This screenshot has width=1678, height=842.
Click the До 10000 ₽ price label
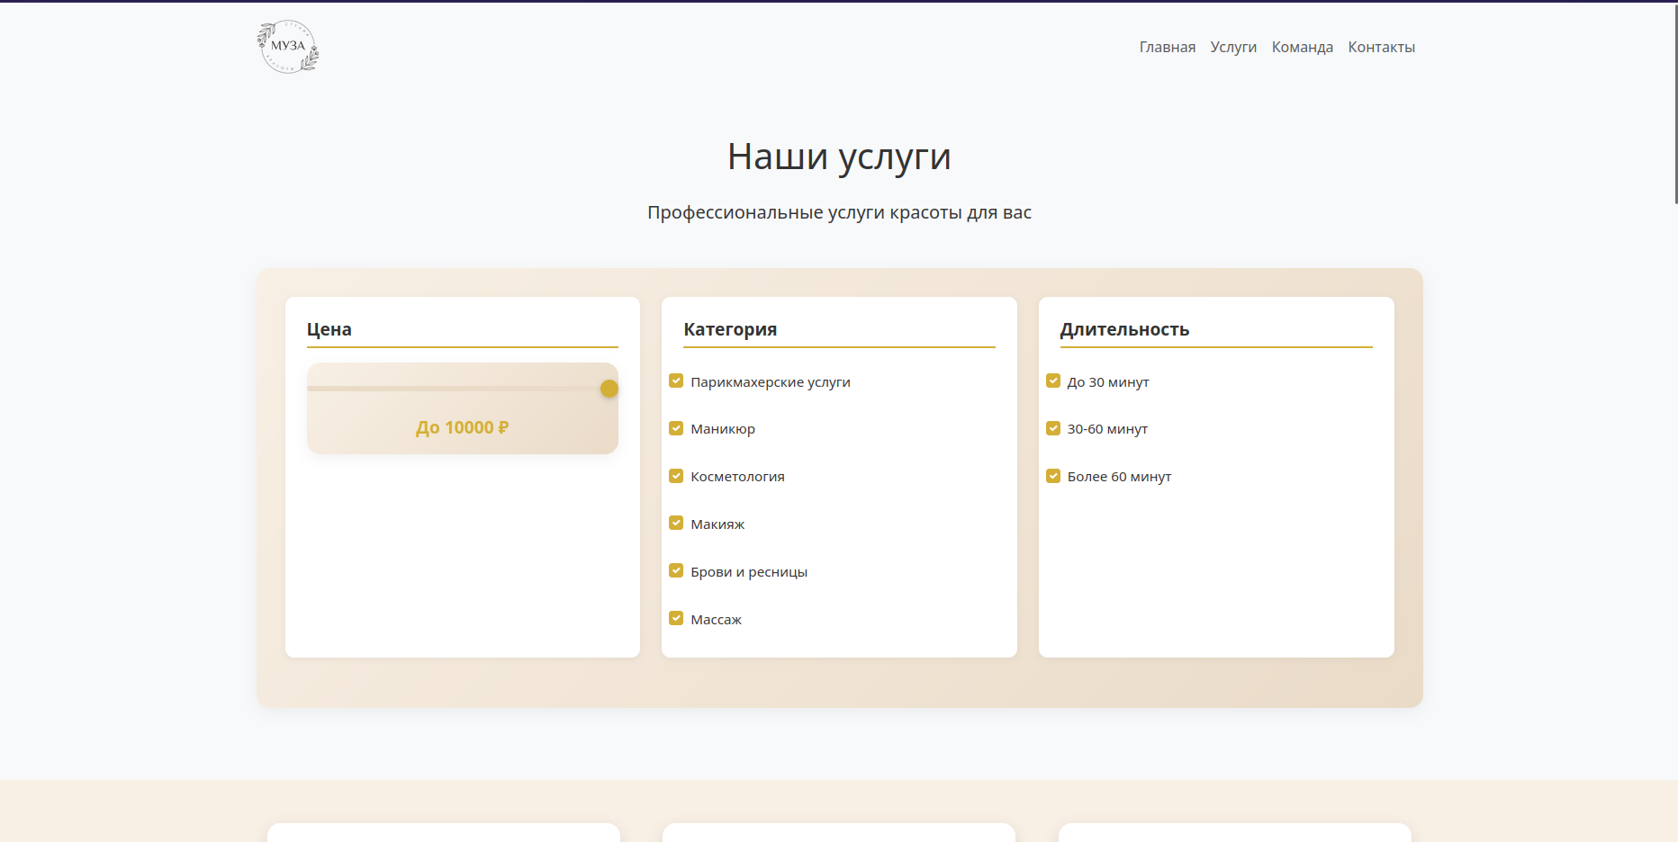[462, 427]
